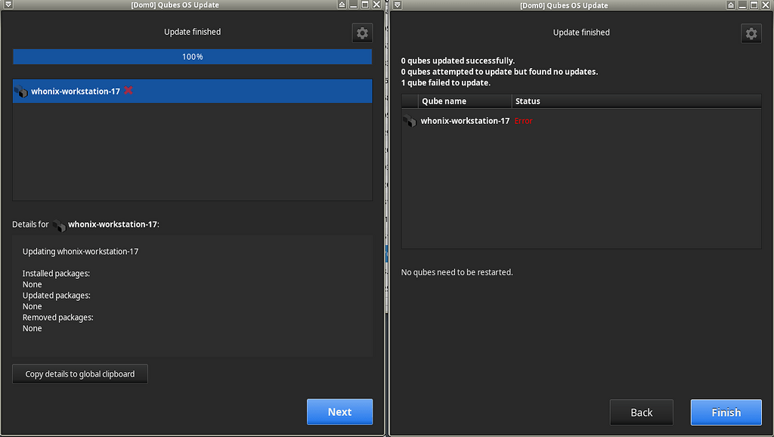Go Back to previous update page

click(x=642, y=412)
